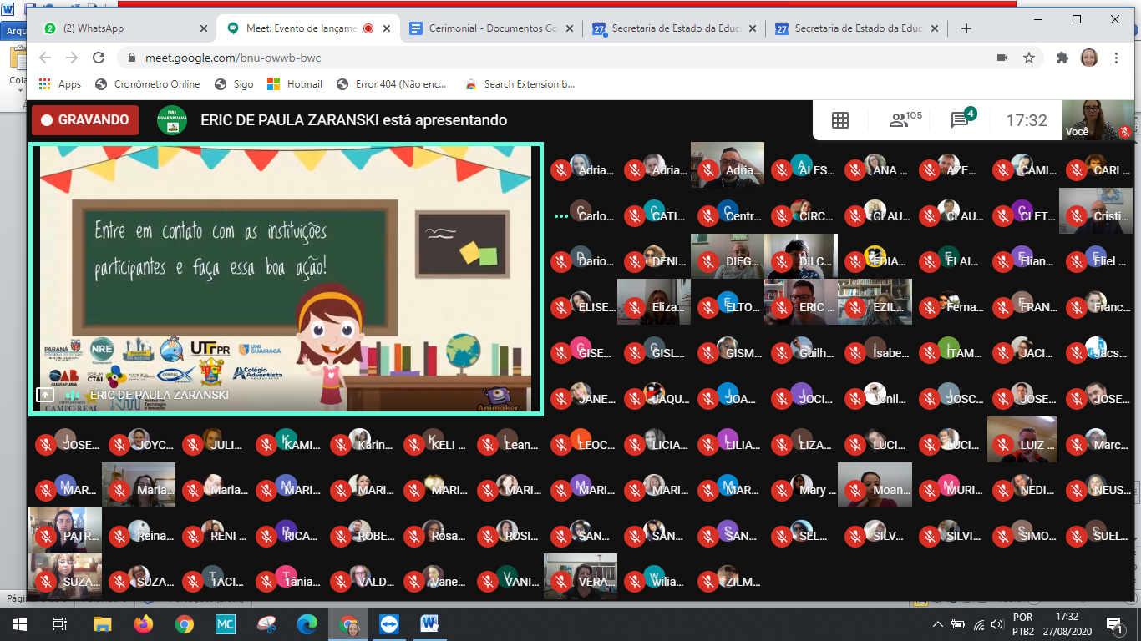1141x641 pixels.
Task: Open the Chrome extensions puzzle icon
Action: (1062, 58)
